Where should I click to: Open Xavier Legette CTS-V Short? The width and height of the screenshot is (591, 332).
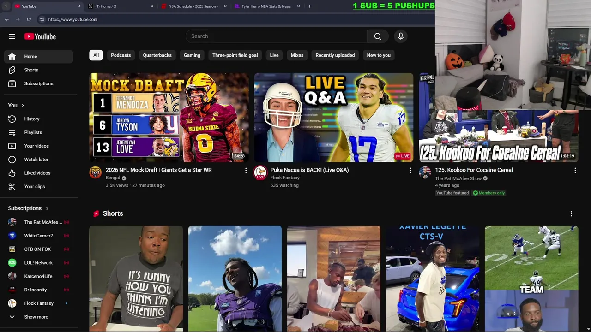coord(433,279)
